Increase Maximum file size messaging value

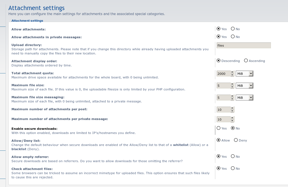pos(232,96)
